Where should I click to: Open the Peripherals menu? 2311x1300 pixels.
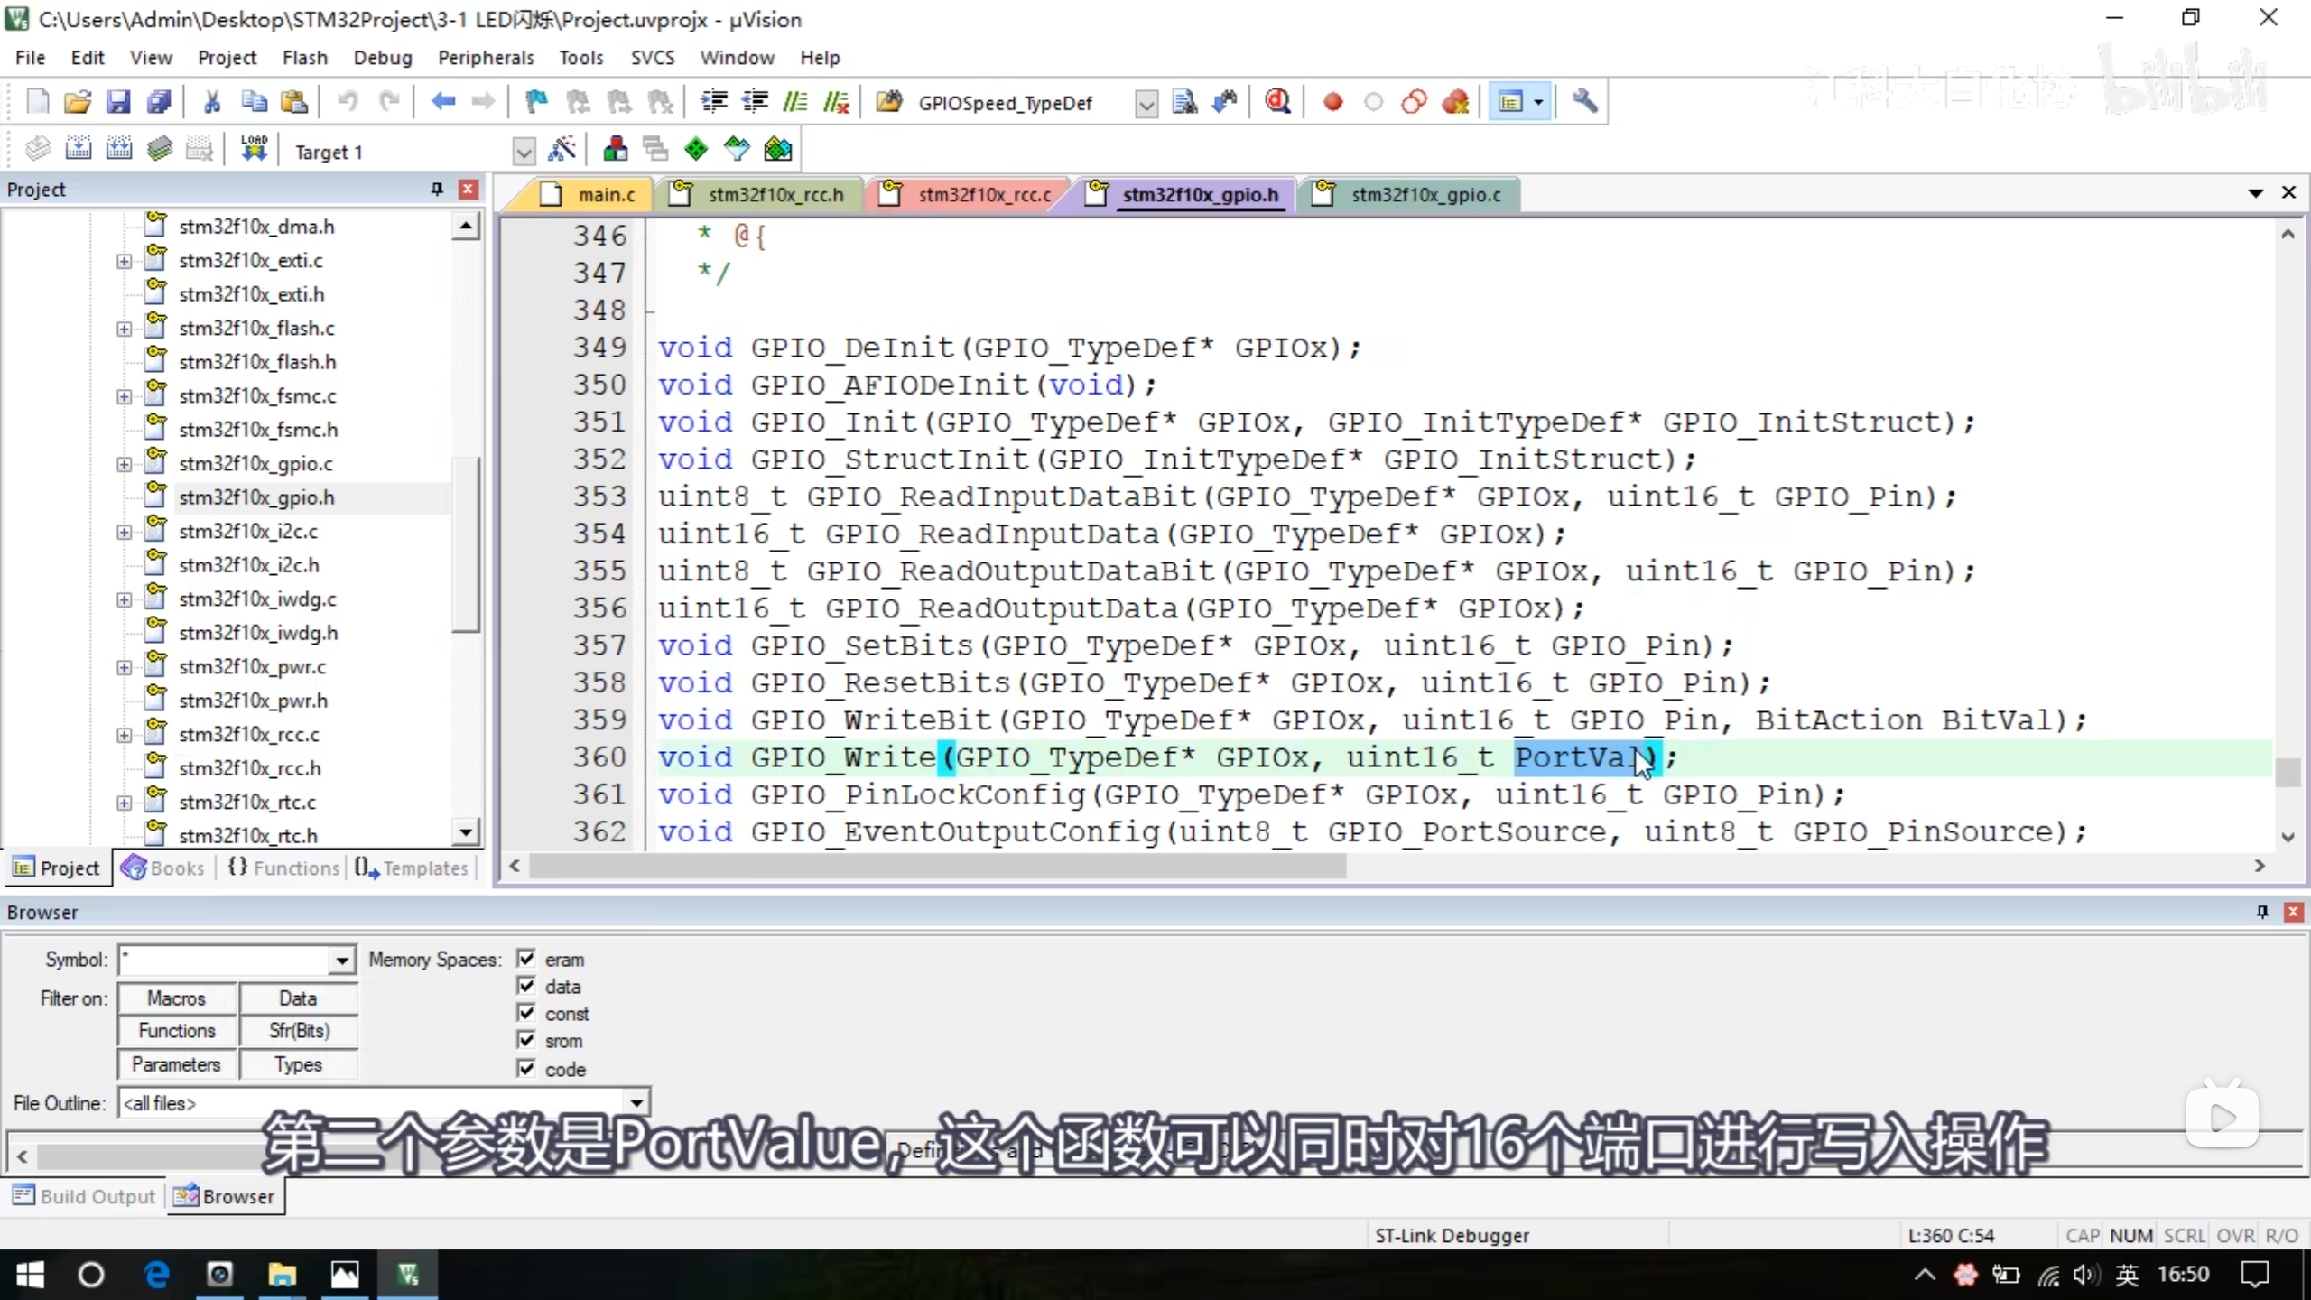click(x=485, y=58)
